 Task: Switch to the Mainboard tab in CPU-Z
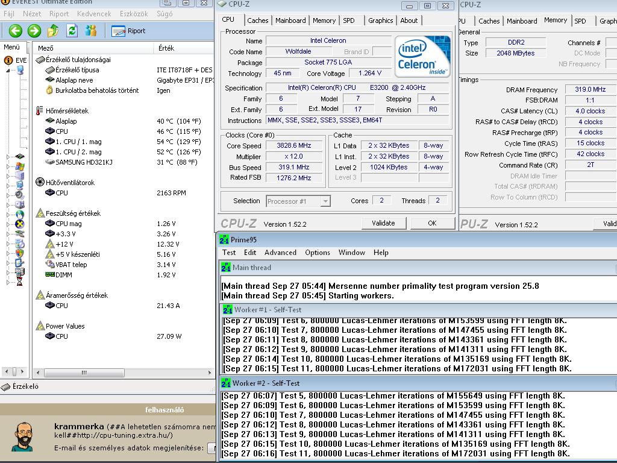(290, 20)
